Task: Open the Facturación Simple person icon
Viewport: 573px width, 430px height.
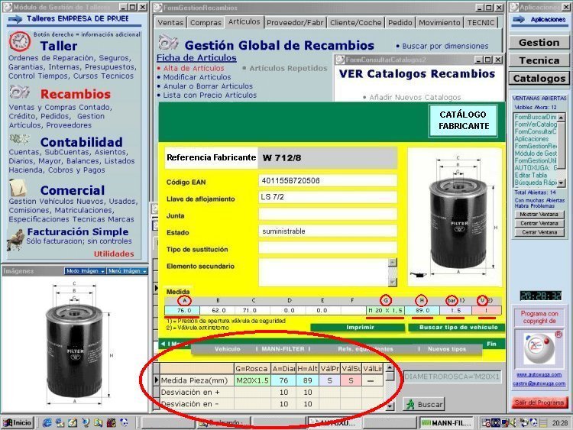Action: [x=16, y=239]
